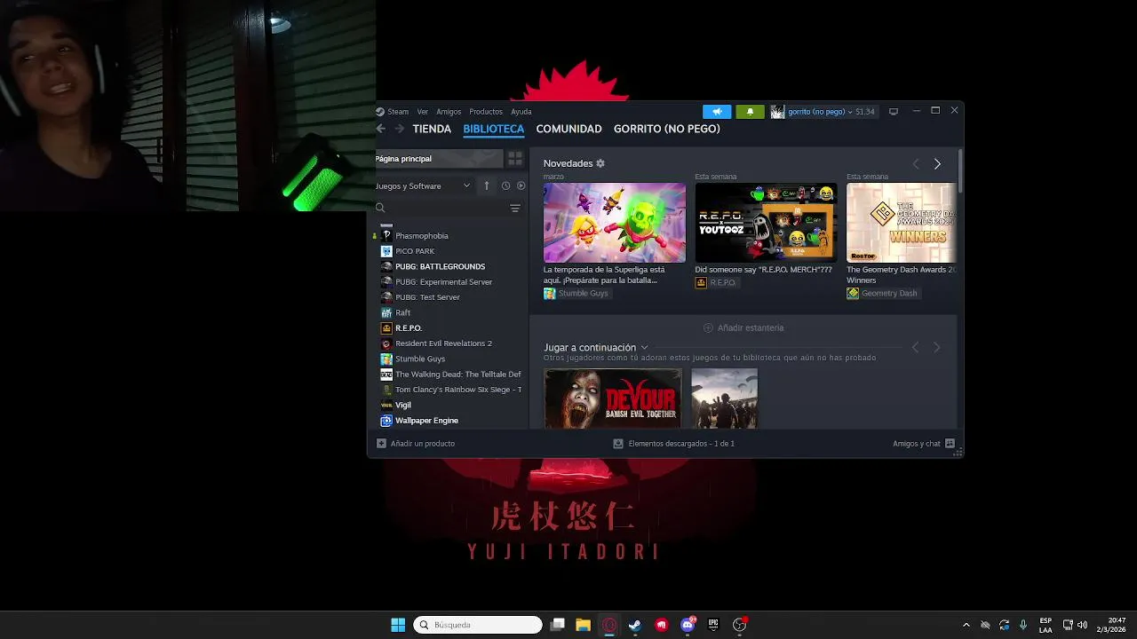Viewport: 1137px width, 639px height.
Task: Click the library search input field
Action: [x=447, y=208]
